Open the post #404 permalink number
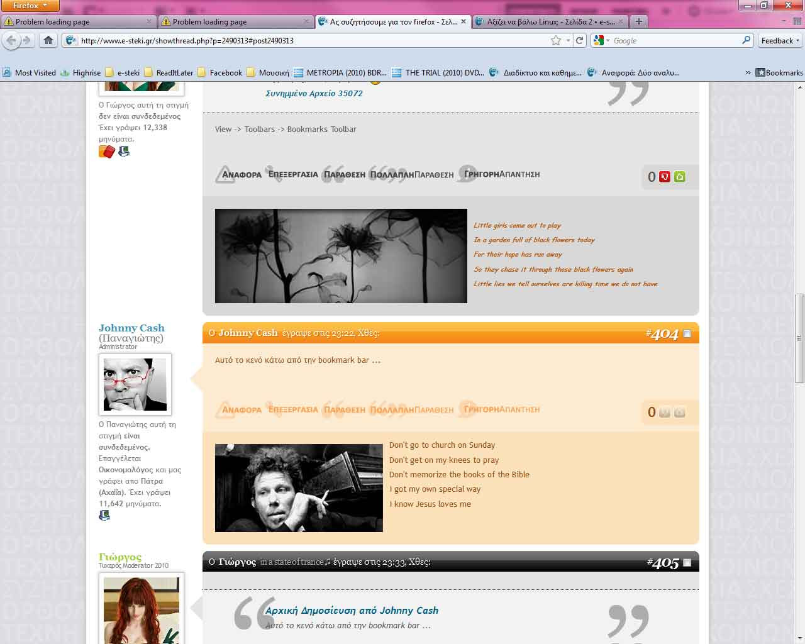The height and width of the screenshot is (644, 805). (x=663, y=334)
